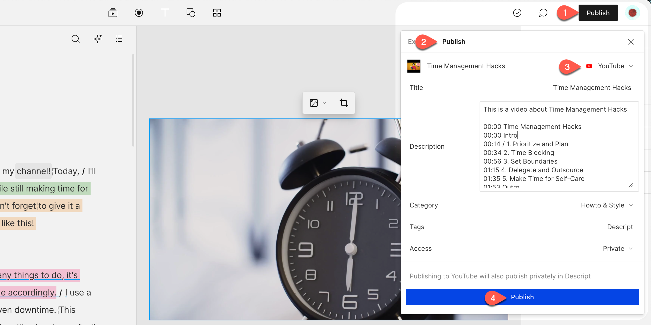
Task: Open the media/scenes icon in top toolbar
Action: click(x=113, y=13)
